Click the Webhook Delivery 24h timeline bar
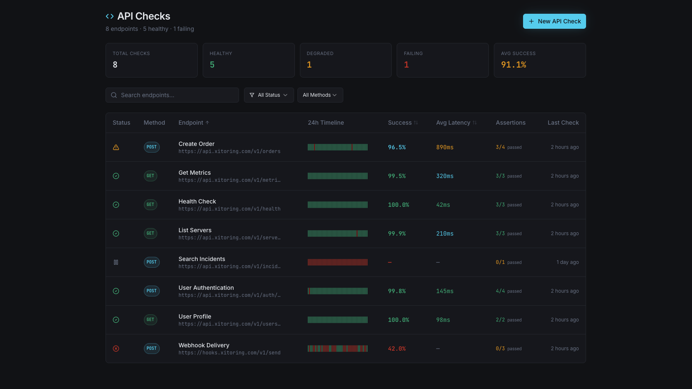 337,349
